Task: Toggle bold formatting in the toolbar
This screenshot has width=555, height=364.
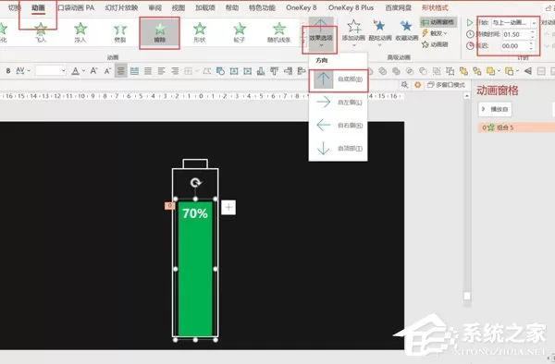Action: (8, 71)
